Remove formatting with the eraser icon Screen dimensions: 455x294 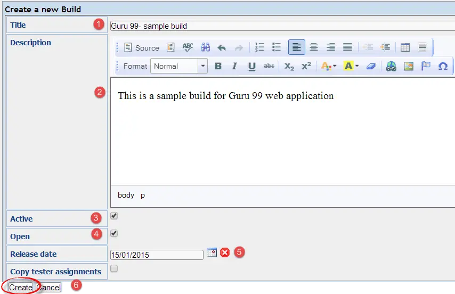coord(371,67)
